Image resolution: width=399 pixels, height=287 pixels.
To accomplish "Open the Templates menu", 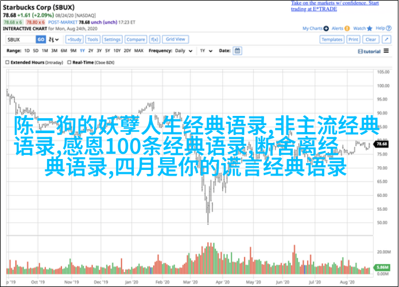I will pos(332,40).
